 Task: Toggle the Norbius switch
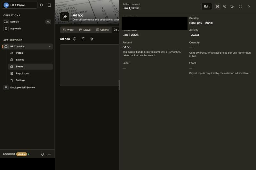pos(6,22)
